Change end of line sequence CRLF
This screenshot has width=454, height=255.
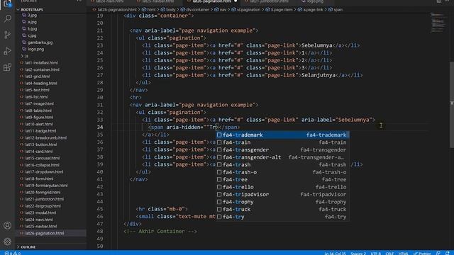(x=389, y=254)
